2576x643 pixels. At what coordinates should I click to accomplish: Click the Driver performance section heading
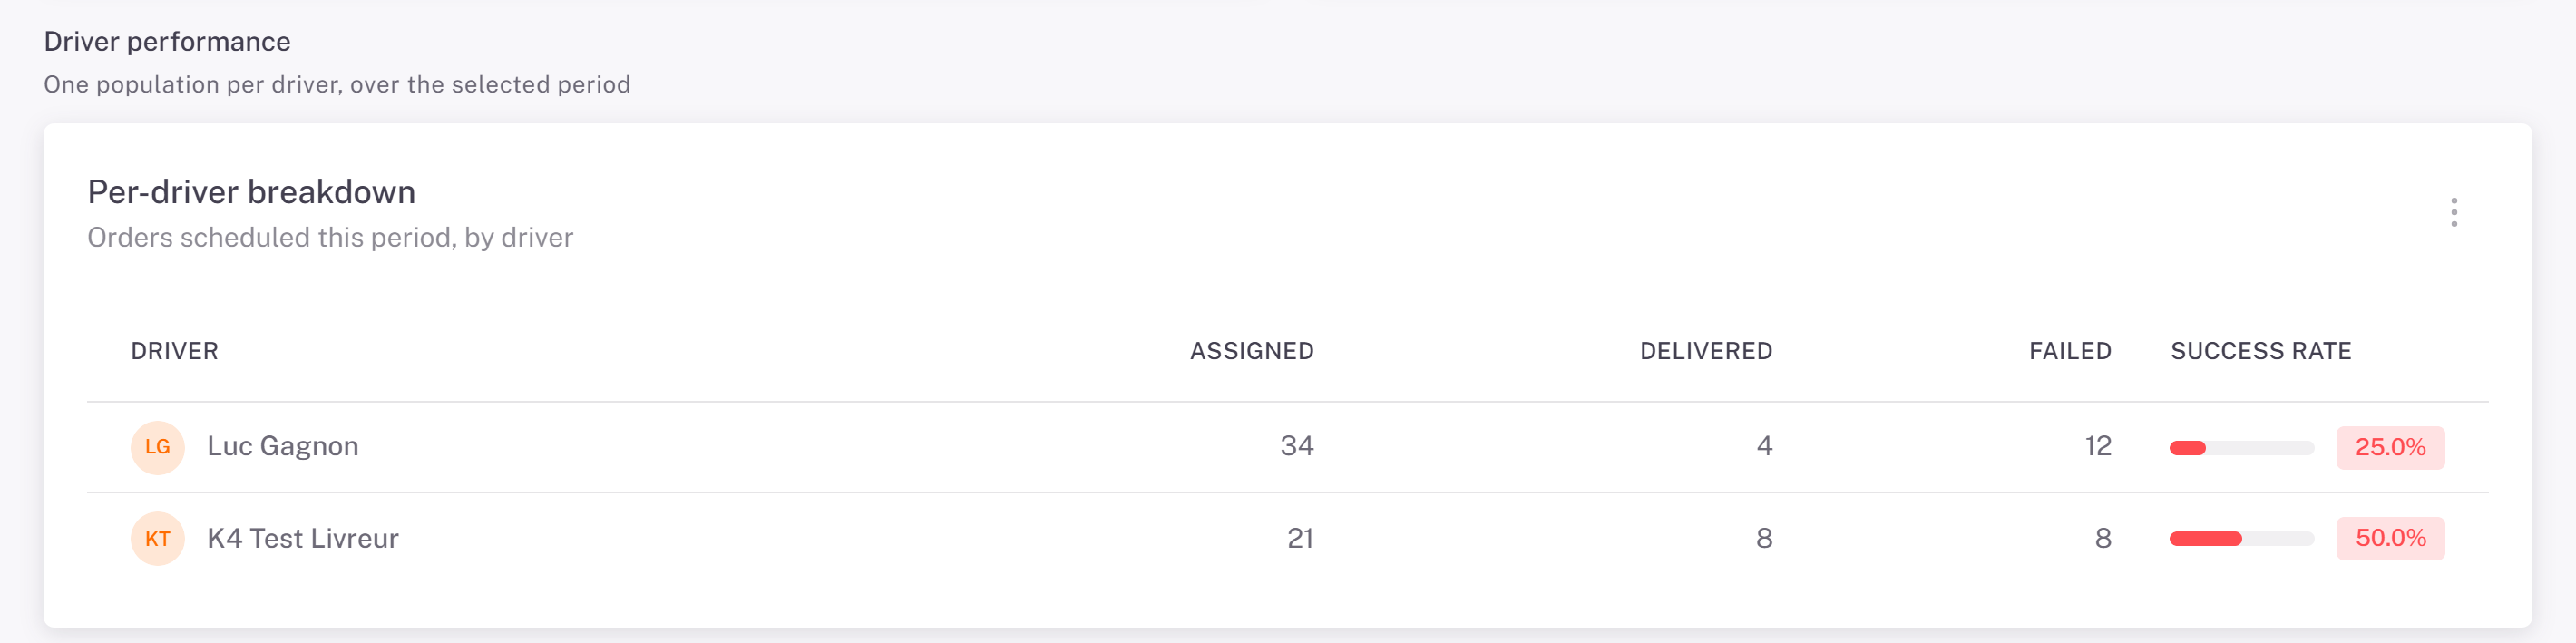[x=167, y=41]
